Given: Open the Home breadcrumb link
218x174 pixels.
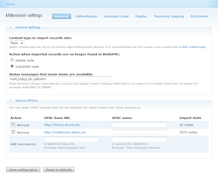Looking at the screenshot, I should [10, 4].
